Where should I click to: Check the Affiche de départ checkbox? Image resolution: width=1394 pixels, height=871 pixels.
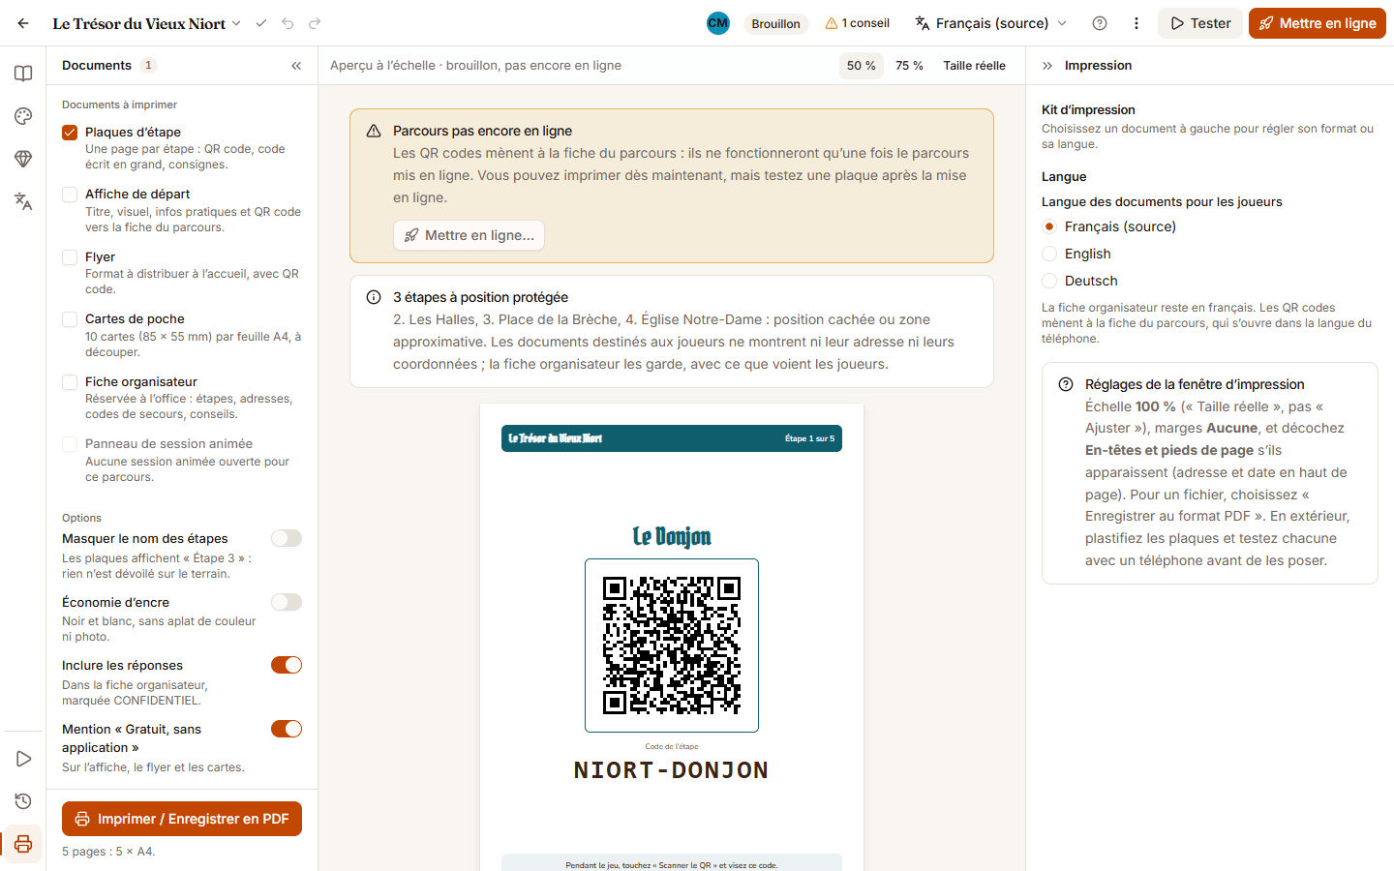(70, 195)
